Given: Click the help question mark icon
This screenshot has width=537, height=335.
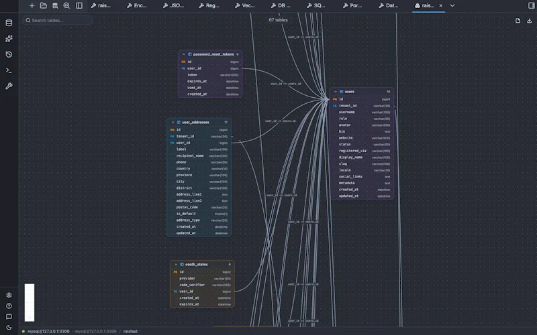Looking at the screenshot, I should [9, 306].
